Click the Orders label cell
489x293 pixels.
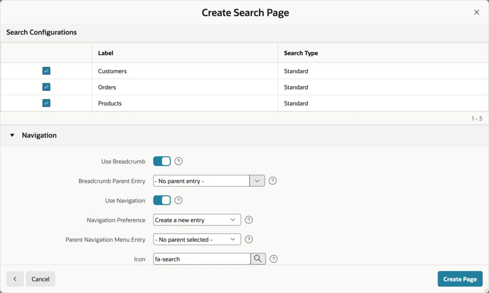pyautogui.click(x=185, y=87)
